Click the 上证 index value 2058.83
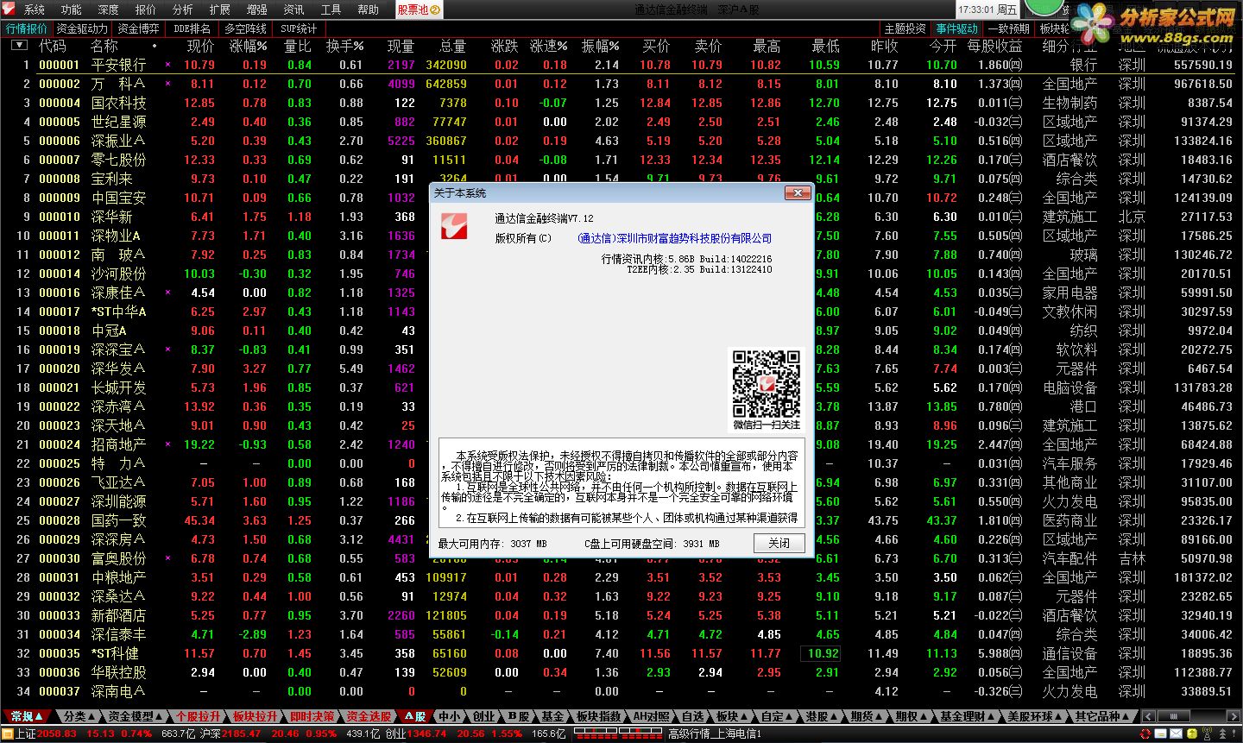Viewport: 1243px width, 743px height. (x=58, y=734)
